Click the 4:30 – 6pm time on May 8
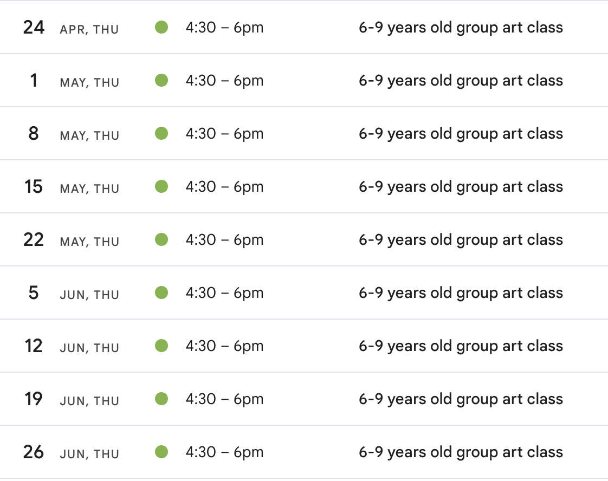 [224, 133]
